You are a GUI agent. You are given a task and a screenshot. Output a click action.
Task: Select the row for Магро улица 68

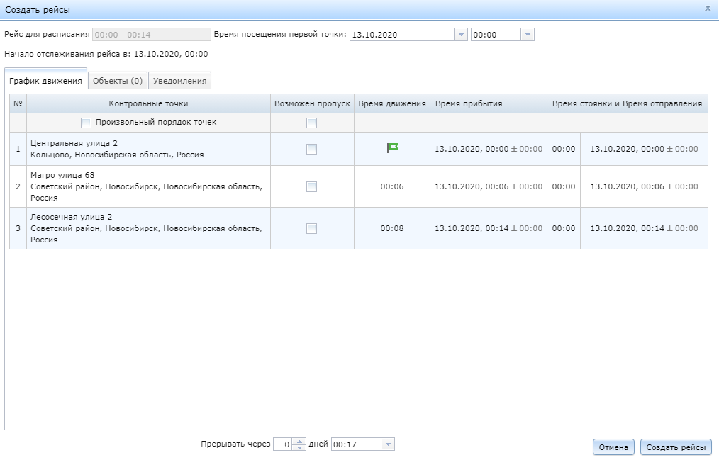(x=142, y=185)
